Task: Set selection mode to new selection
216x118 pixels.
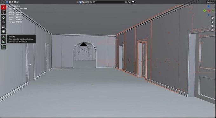Action: click(7, 2)
